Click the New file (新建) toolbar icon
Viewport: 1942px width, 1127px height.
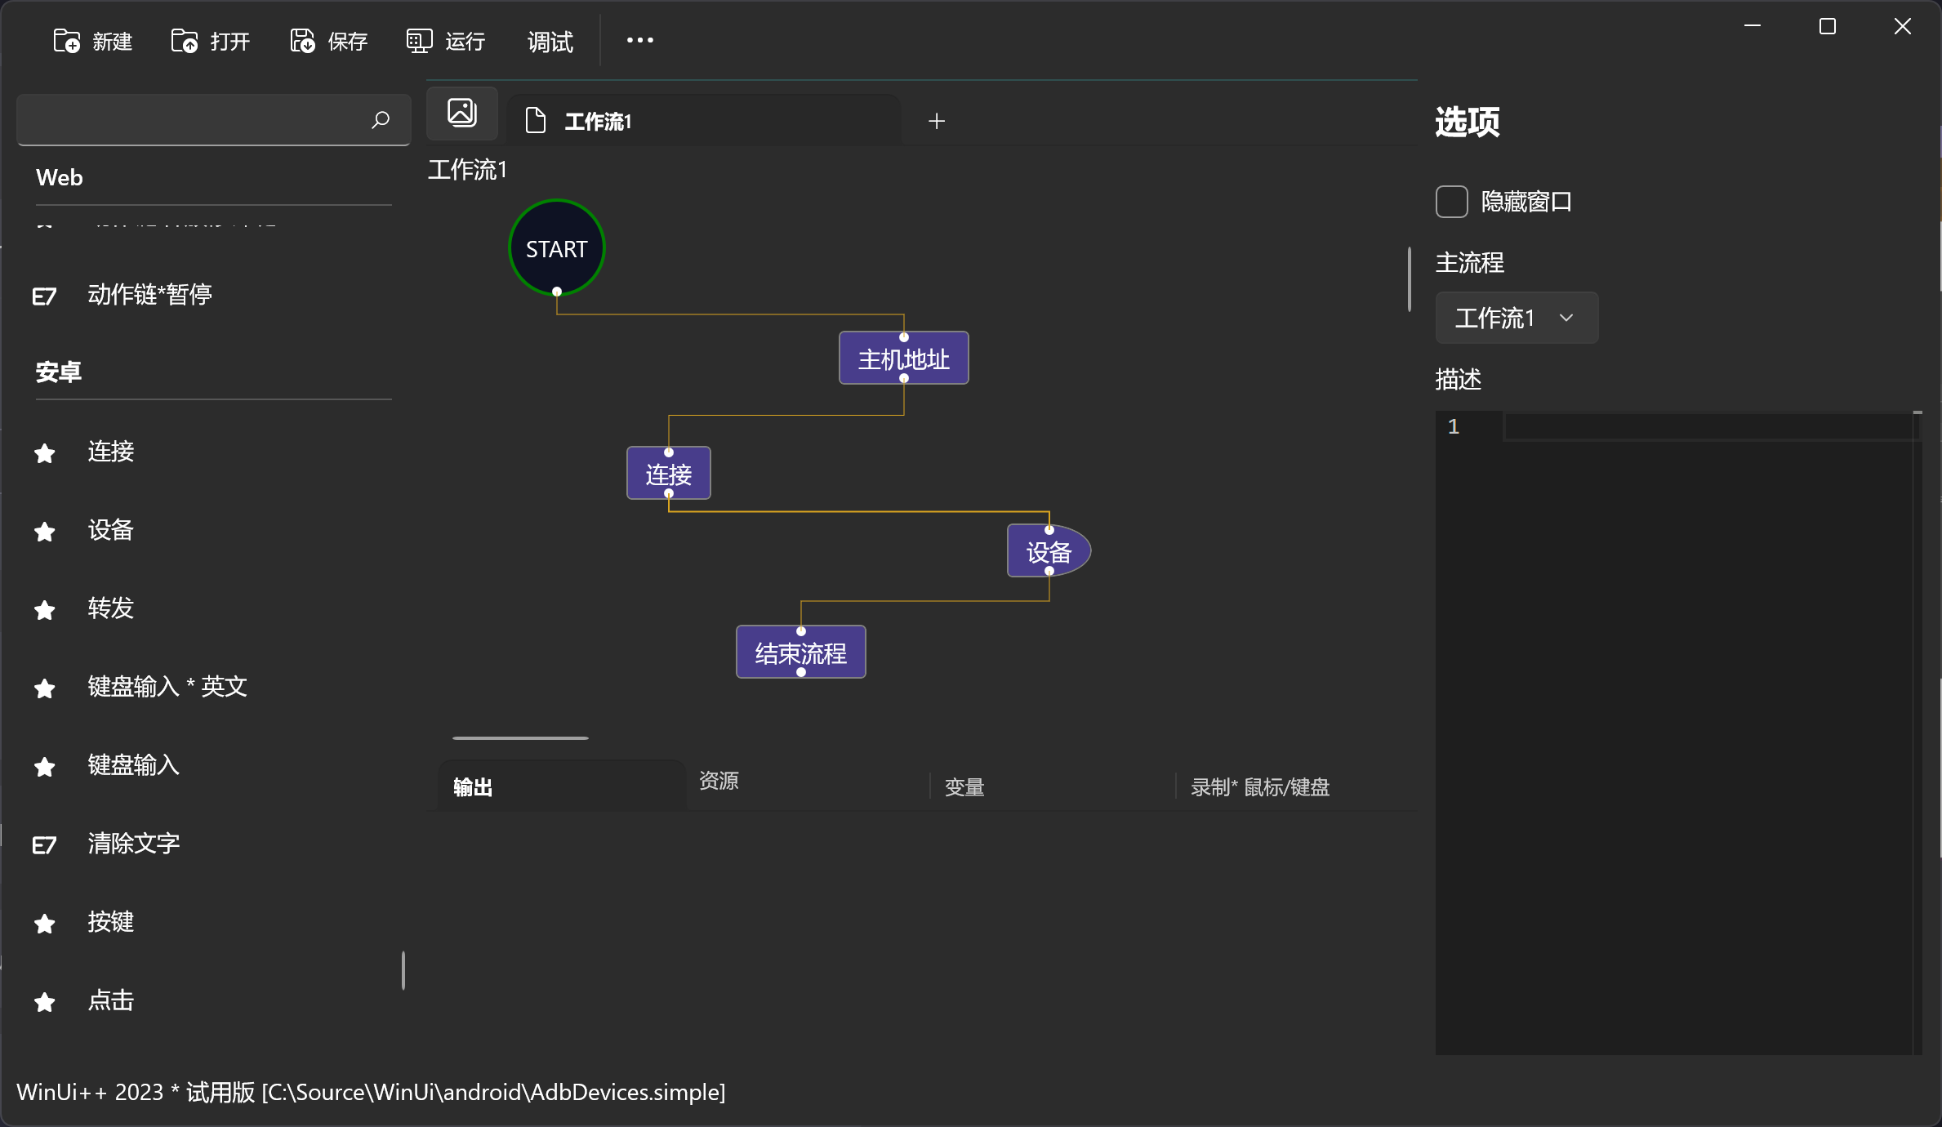(x=67, y=41)
